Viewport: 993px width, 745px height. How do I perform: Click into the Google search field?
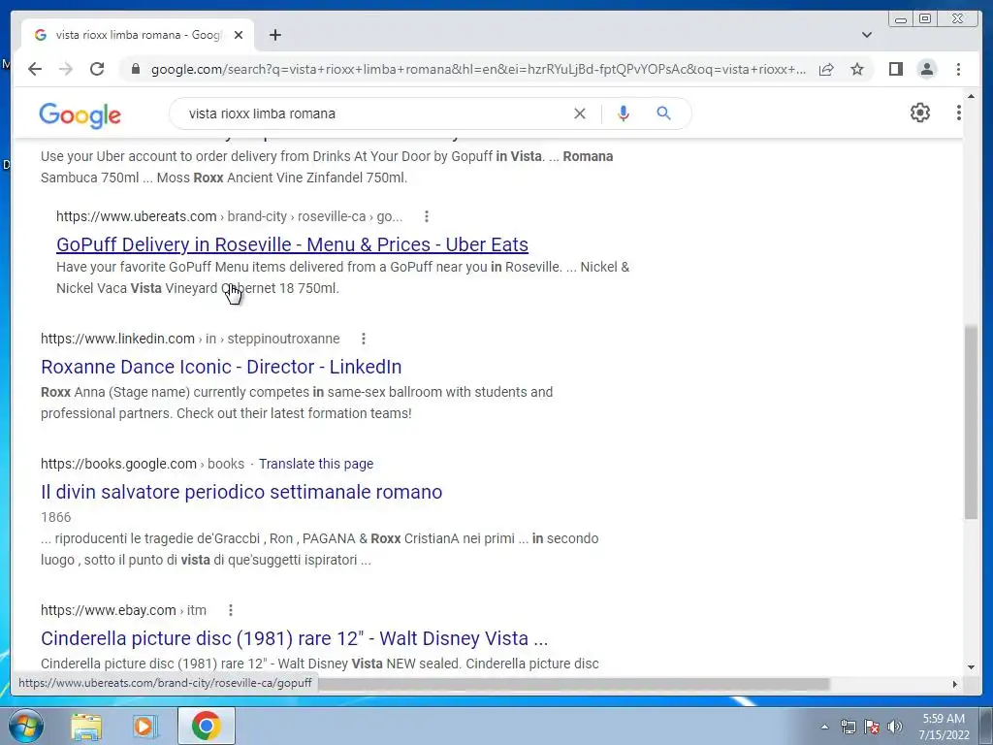click(x=373, y=113)
